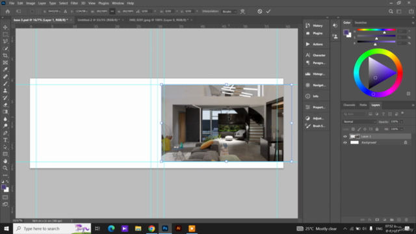The width and height of the screenshot is (416, 234).
Task: Toggle pixel layer filter in Layers panel
Action: [370, 114]
